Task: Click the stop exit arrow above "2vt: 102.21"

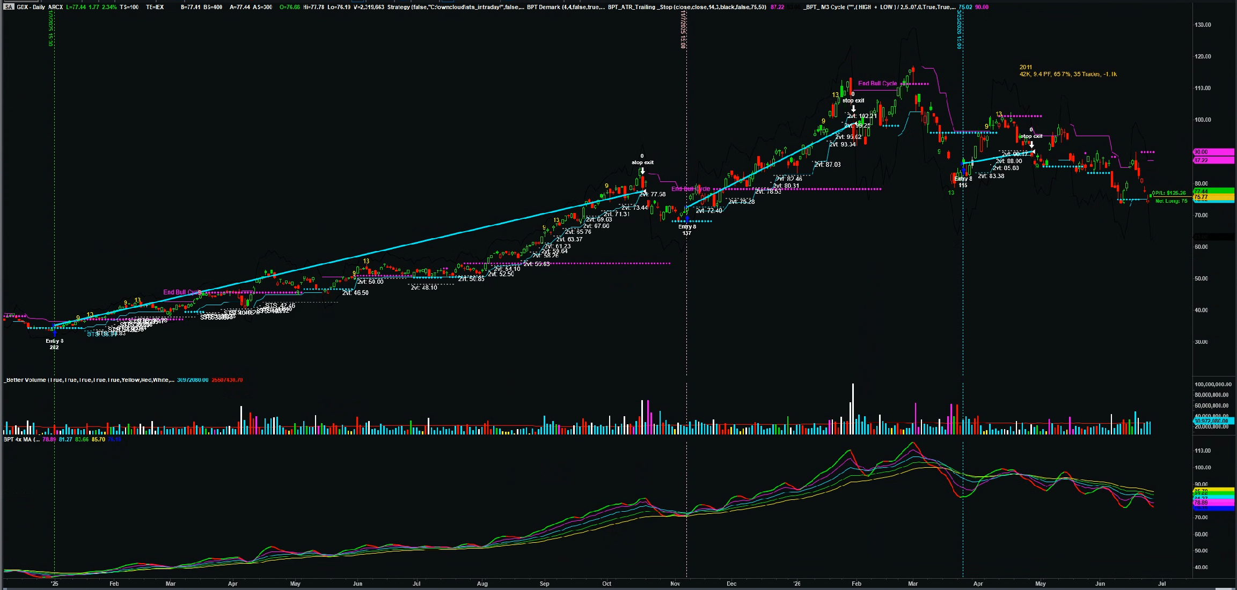Action: [x=853, y=109]
